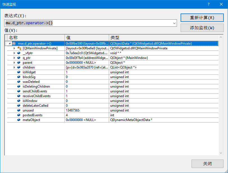The image size is (228, 173).
Task: Select the blockSig row name
Action: coord(29,77)
